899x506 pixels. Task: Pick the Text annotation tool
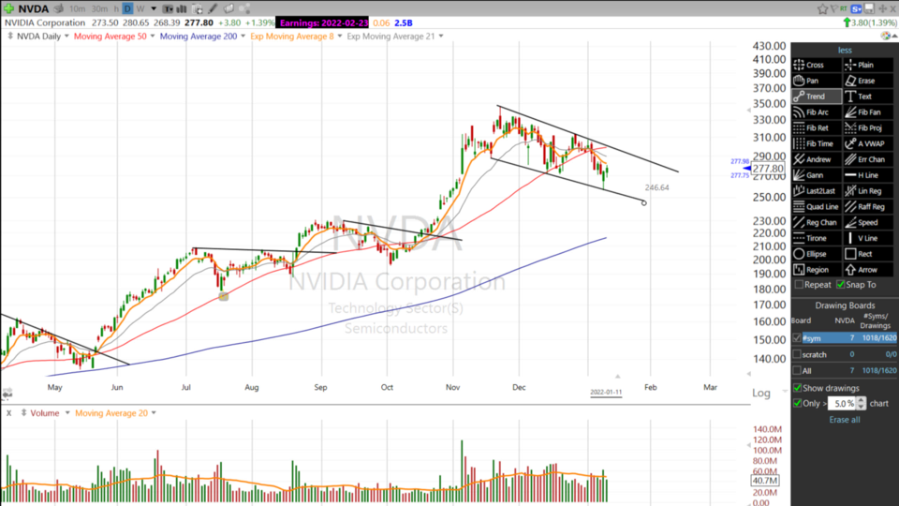[868, 97]
